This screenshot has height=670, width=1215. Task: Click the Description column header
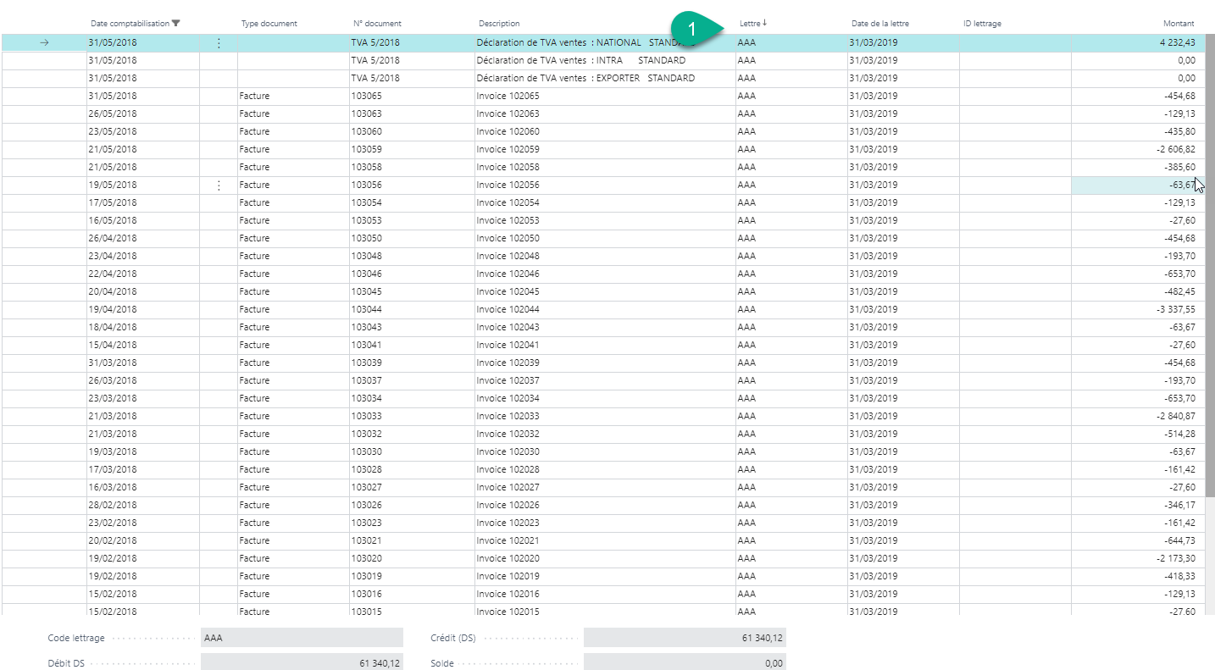click(x=499, y=24)
